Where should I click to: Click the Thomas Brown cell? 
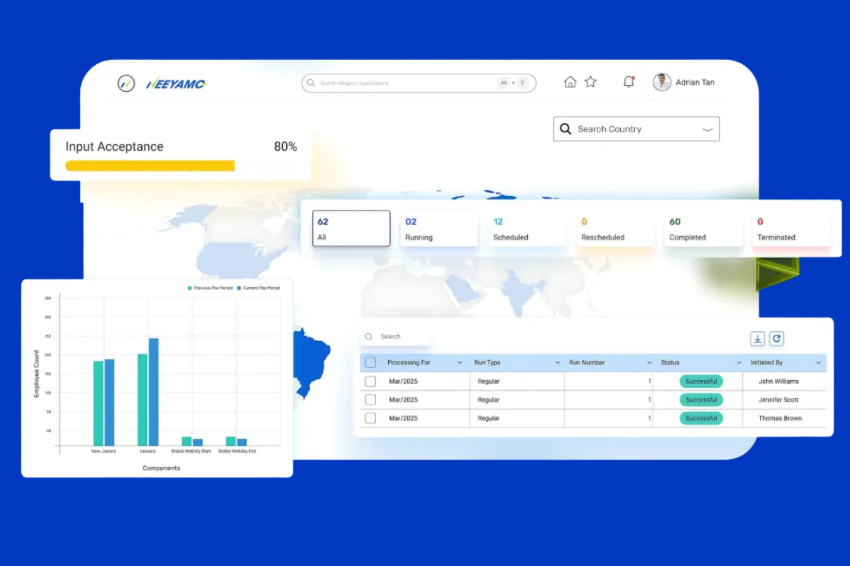tap(780, 418)
